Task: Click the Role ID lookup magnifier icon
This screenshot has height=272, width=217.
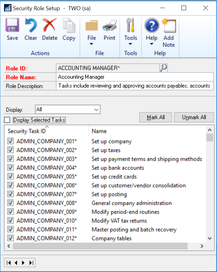Action: pyautogui.click(x=164, y=68)
